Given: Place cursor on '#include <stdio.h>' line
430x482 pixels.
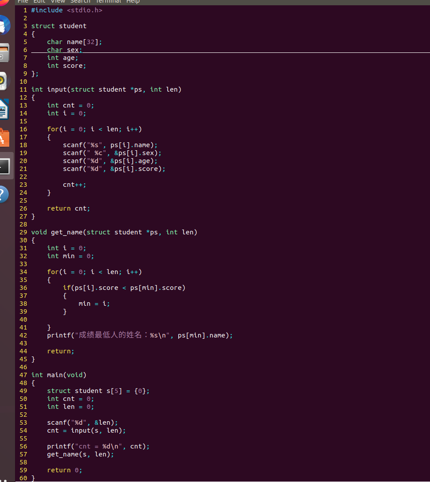Looking at the screenshot, I should pyautogui.click(x=66, y=10).
